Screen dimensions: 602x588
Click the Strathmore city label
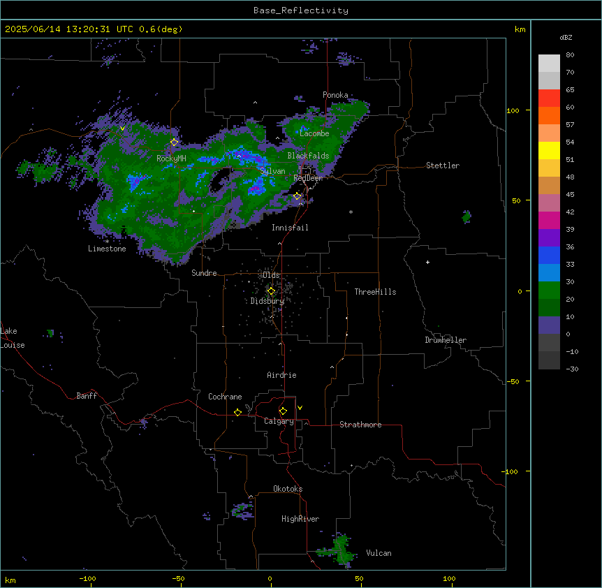pyautogui.click(x=360, y=425)
